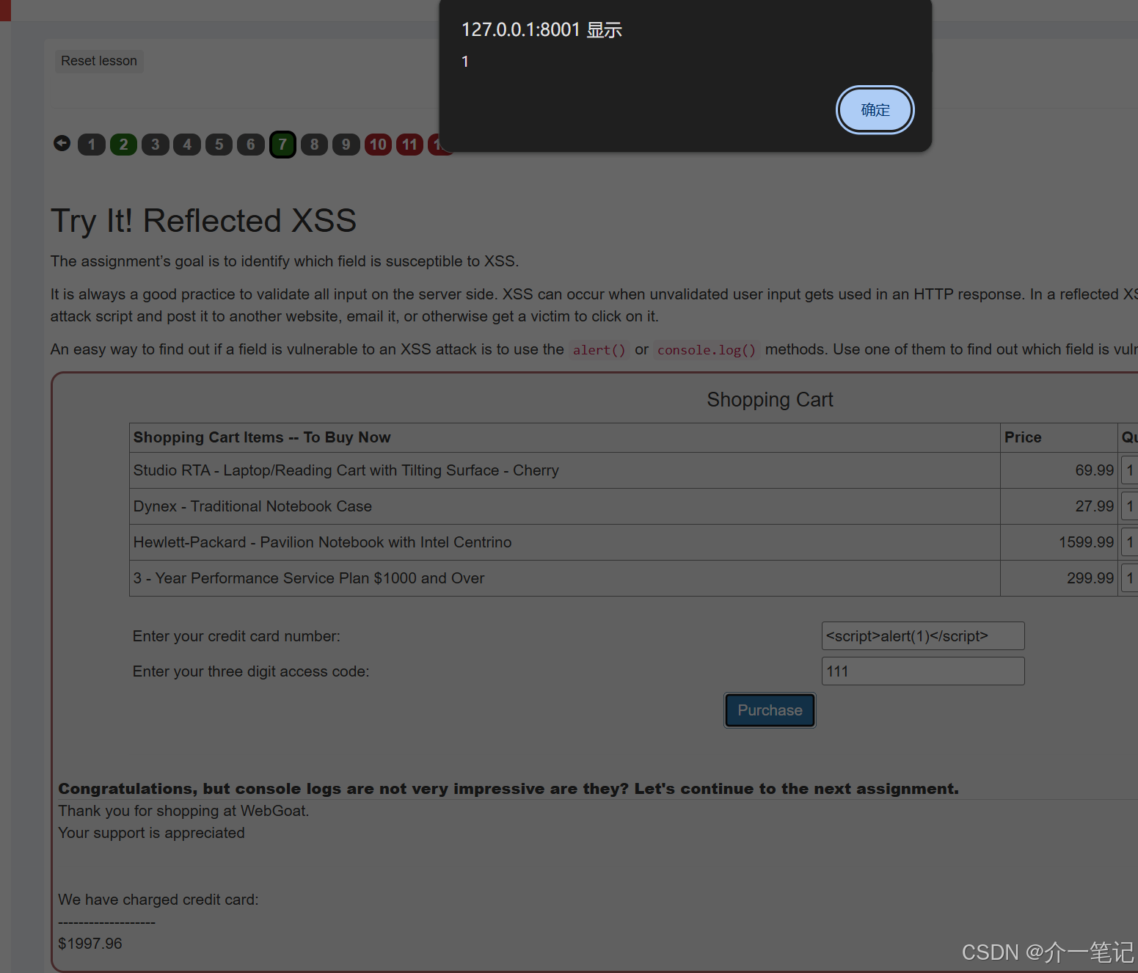Go to lesson page 2
The image size is (1138, 973).
pyautogui.click(x=123, y=145)
